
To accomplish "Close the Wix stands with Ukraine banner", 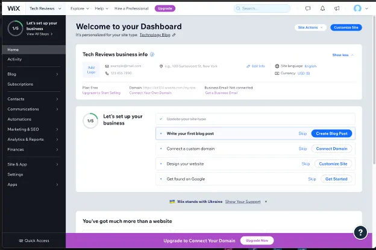I will (x=266, y=202).
